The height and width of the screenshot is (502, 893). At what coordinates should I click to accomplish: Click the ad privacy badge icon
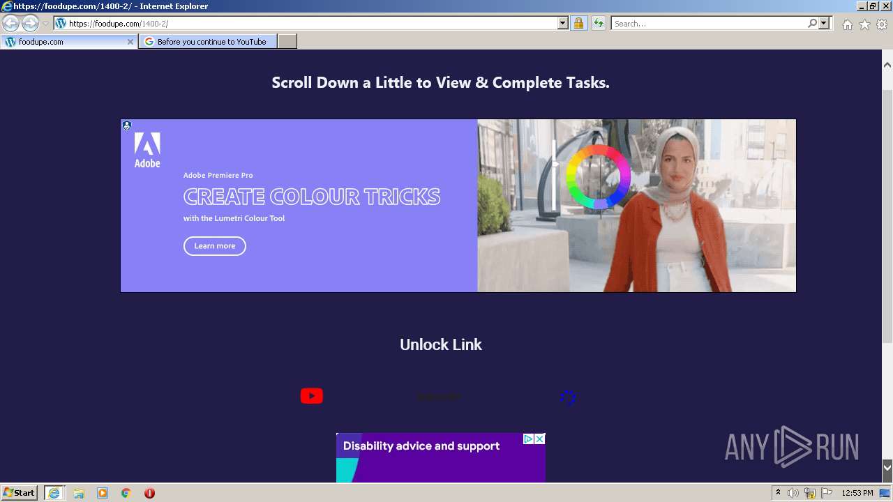(x=126, y=125)
